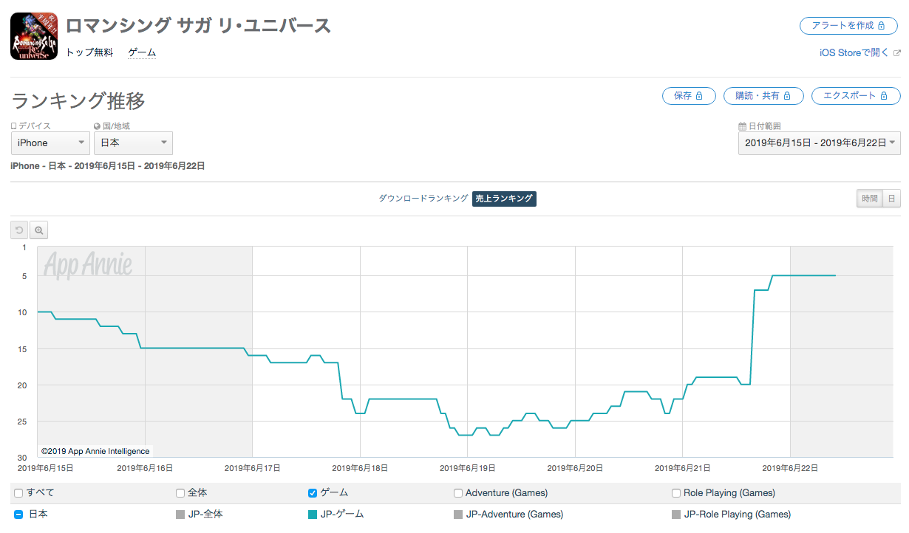The height and width of the screenshot is (533, 909).
Task: Click the JP-Role Playing (Games) legend swatch
Action: tap(676, 515)
